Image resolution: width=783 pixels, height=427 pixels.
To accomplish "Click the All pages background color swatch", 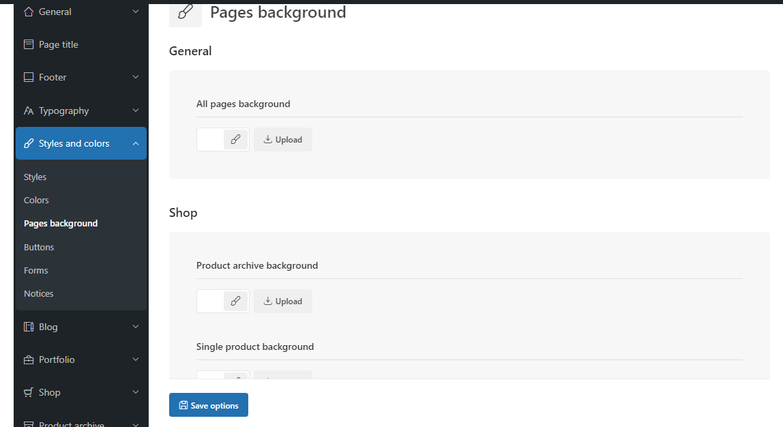I will click(210, 139).
